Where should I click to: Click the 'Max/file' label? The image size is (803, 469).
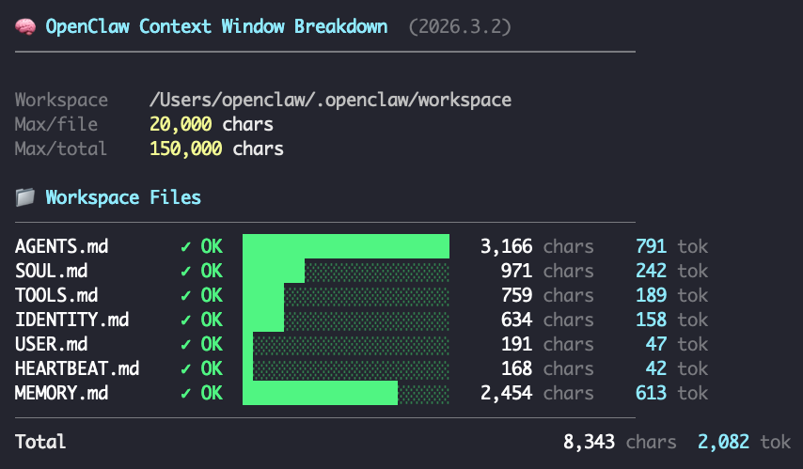(56, 124)
